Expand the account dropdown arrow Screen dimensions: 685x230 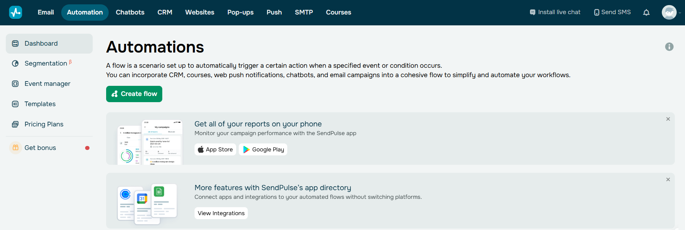[680, 13]
